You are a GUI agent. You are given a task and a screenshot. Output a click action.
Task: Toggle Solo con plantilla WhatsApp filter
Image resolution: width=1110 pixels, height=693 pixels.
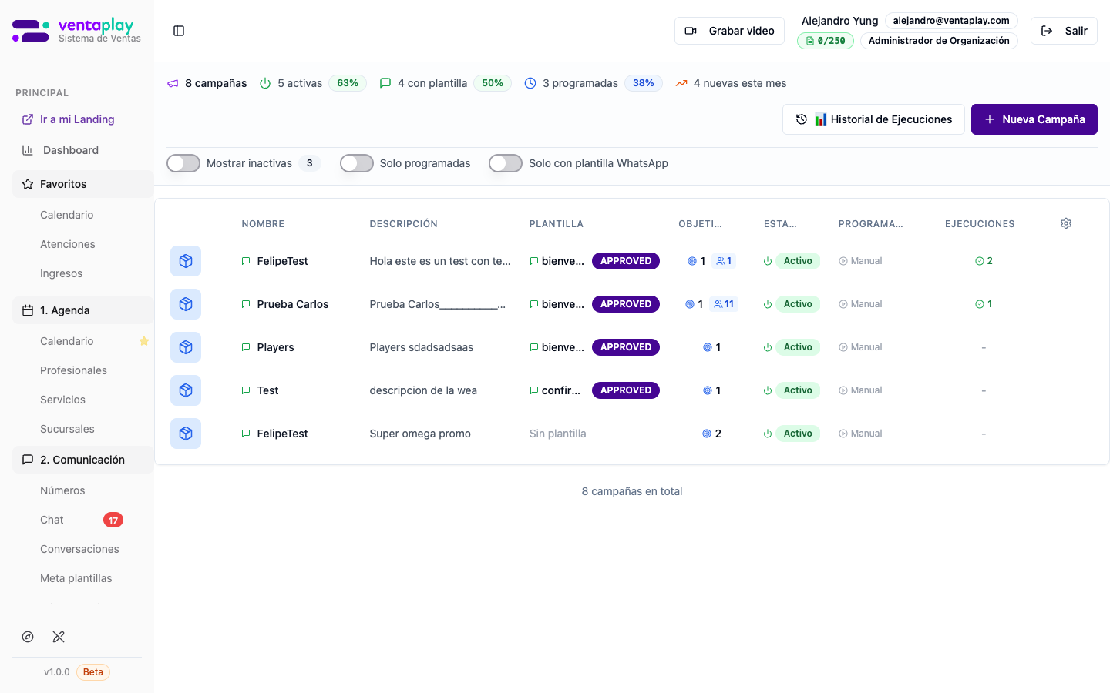pyautogui.click(x=506, y=163)
